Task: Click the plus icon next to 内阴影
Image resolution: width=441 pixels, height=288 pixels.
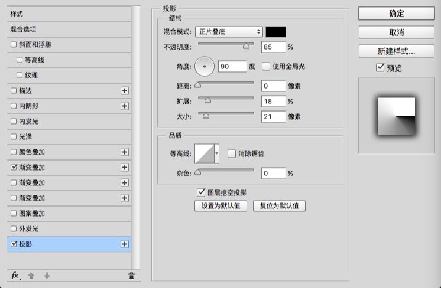Action: [x=125, y=106]
